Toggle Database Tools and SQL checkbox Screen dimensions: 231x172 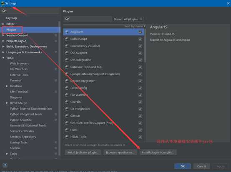tap(140, 67)
